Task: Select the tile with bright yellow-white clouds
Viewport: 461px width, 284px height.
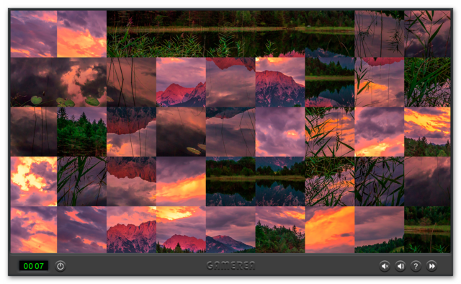Action: 34,182
